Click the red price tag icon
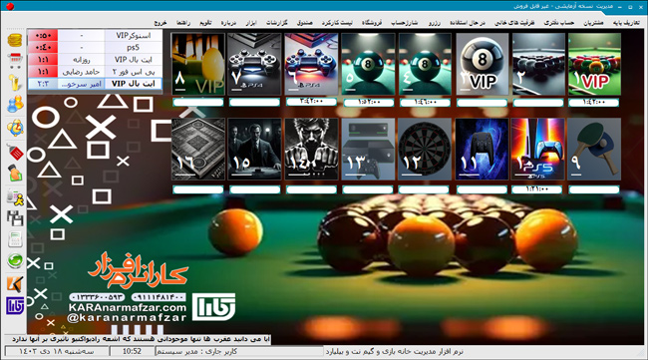The height and width of the screenshot is (360, 648). click(x=15, y=152)
